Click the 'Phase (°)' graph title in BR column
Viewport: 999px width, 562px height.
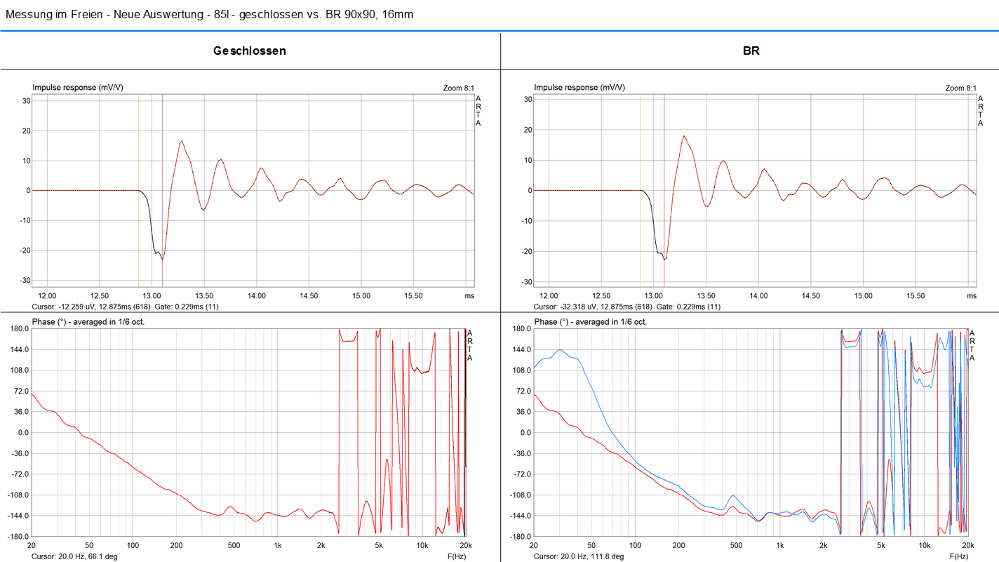tap(590, 321)
